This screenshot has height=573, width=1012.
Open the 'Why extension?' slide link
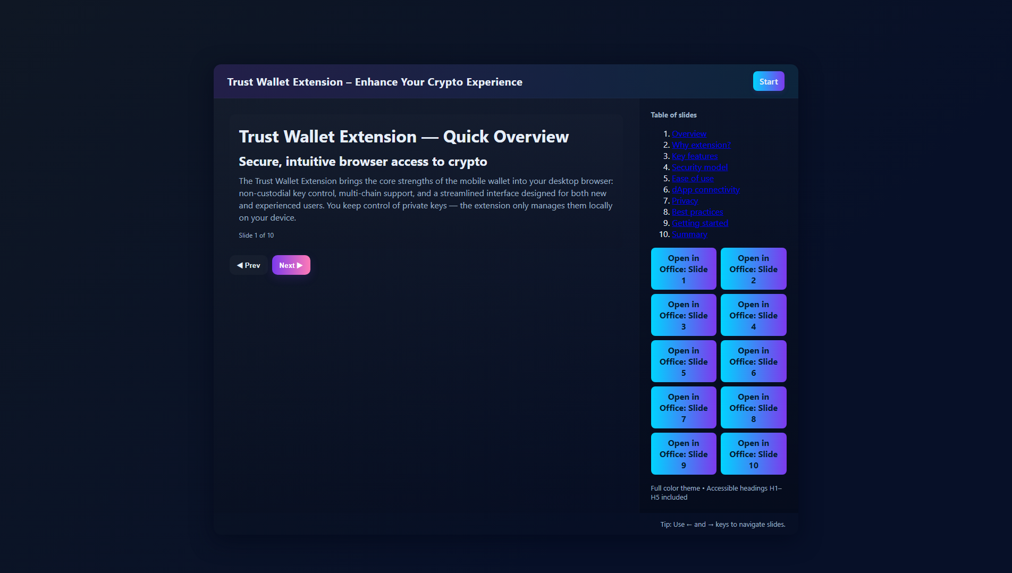point(701,145)
